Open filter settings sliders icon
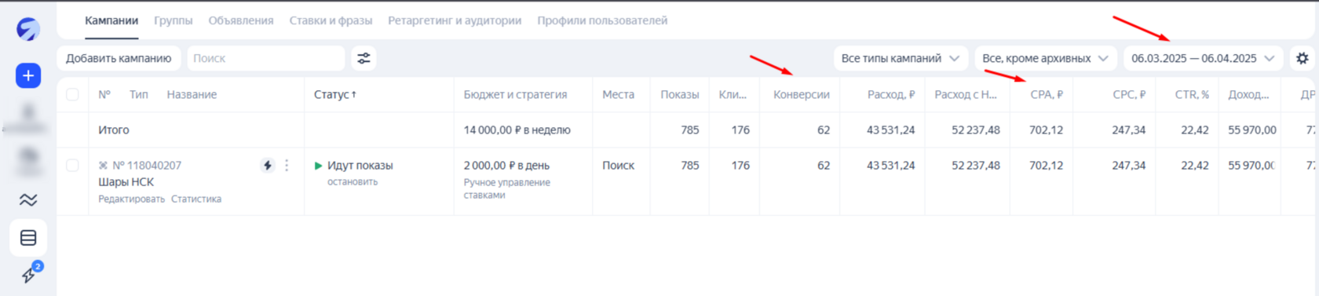This screenshot has height=296, width=1319. tap(364, 58)
